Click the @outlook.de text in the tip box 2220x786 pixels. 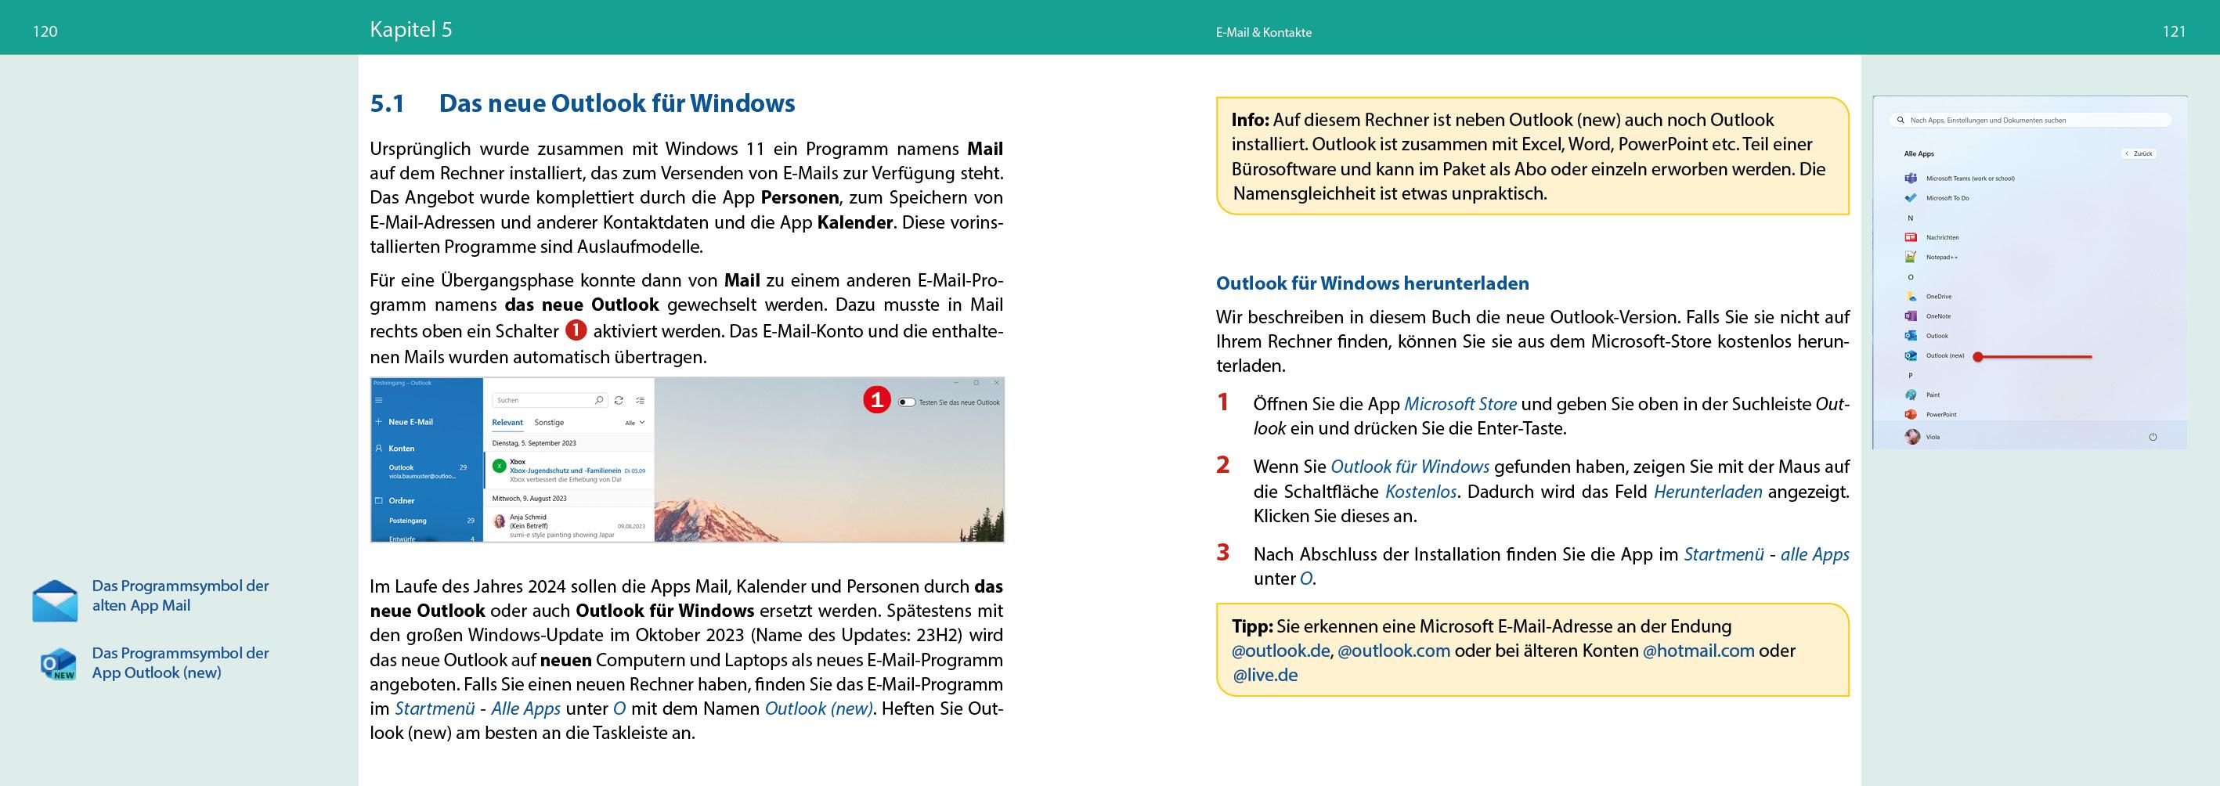[x=1280, y=651]
